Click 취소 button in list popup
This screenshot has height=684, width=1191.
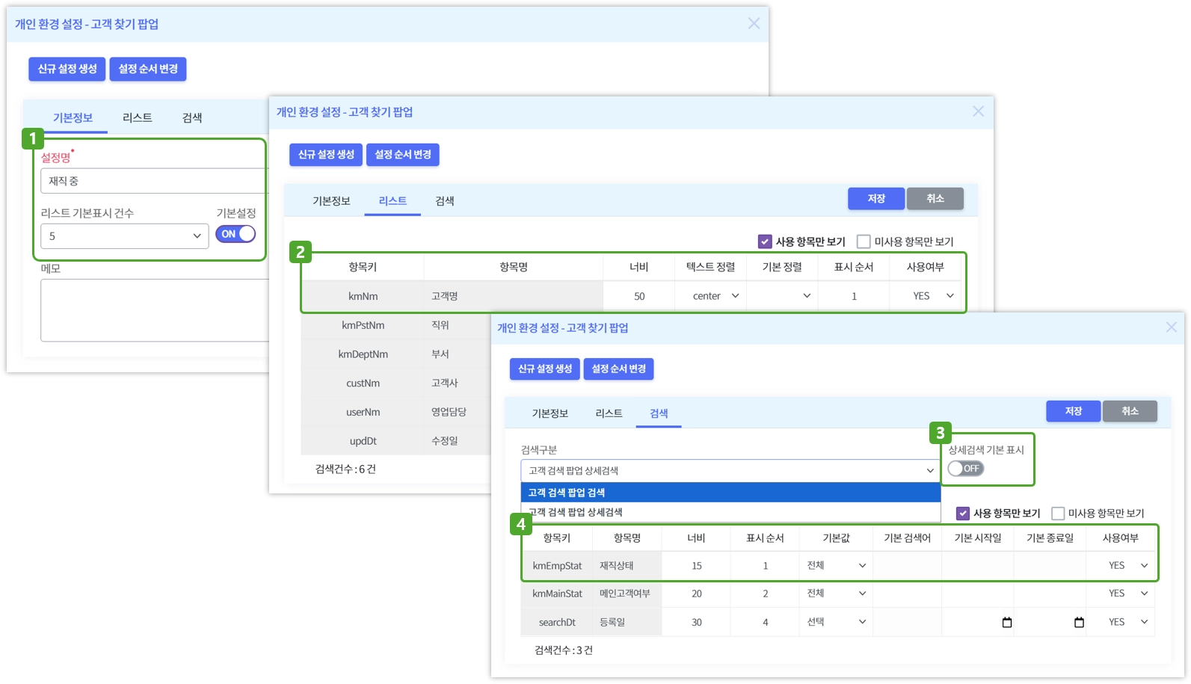935,199
